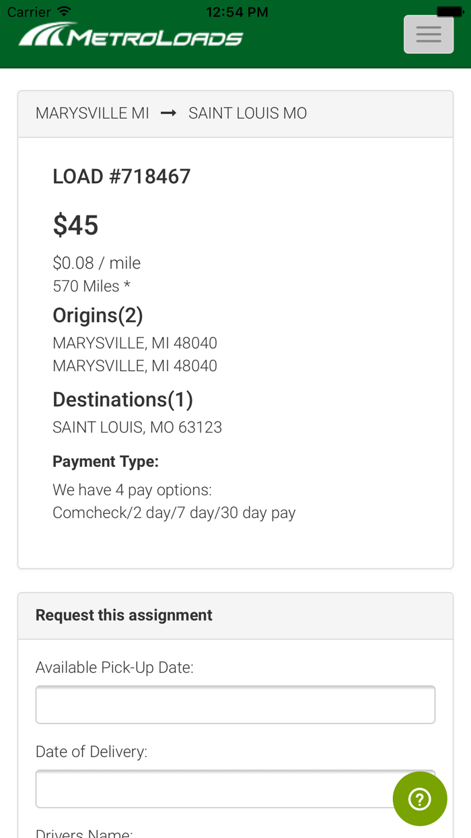Click the route arrow icon in header
Viewport: 471px width, 838px height.
click(x=168, y=113)
